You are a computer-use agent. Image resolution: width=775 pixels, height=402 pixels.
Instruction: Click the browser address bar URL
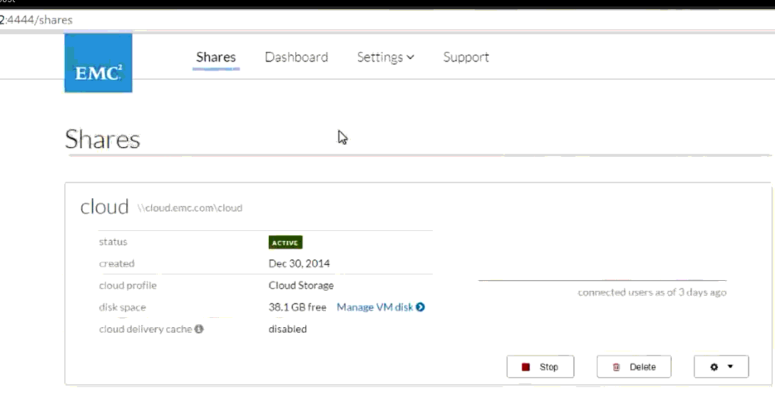[x=36, y=20]
